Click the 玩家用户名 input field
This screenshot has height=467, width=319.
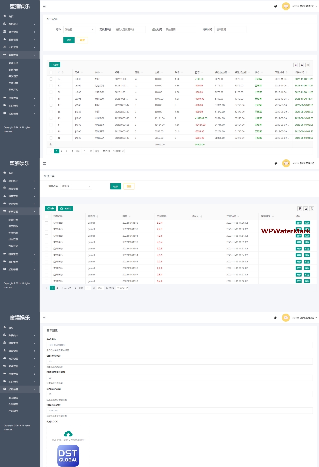pyautogui.click(x=130, y=30)
